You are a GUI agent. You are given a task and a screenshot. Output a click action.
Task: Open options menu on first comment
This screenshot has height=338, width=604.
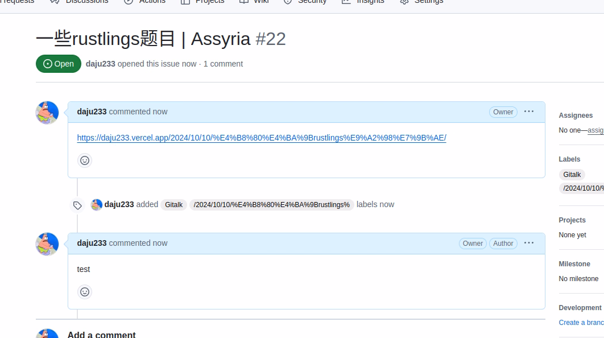click(x=529, y=112)
